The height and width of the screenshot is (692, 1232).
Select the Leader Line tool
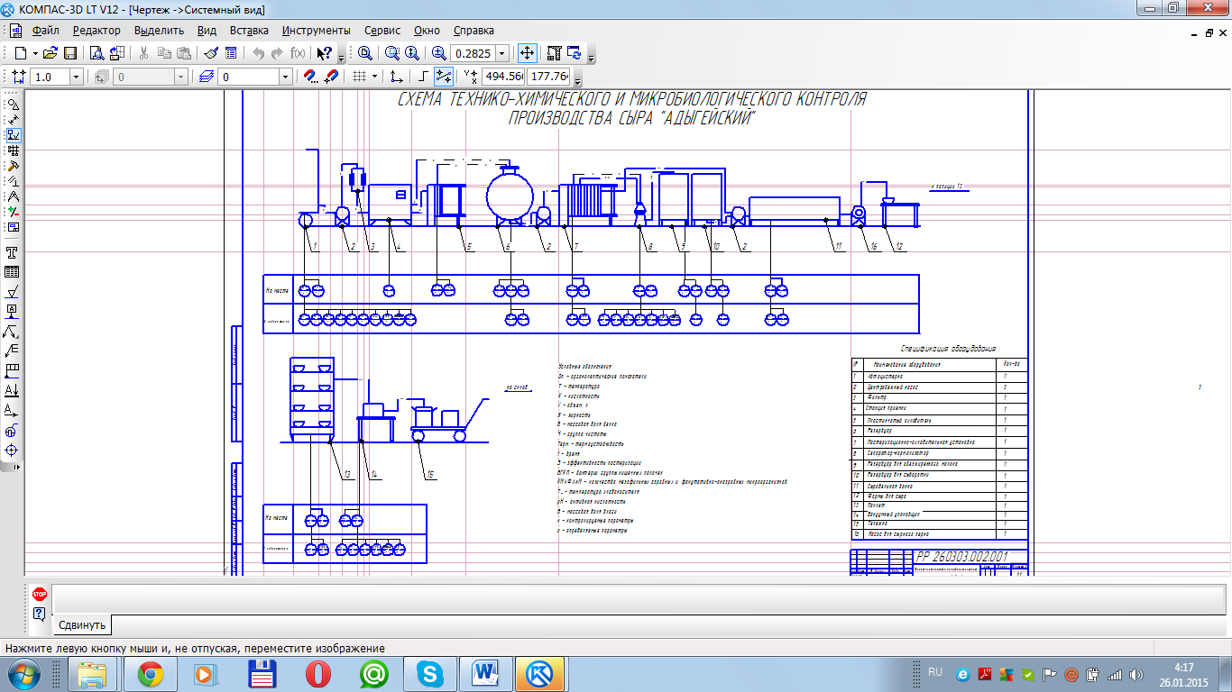coord(13,332)
